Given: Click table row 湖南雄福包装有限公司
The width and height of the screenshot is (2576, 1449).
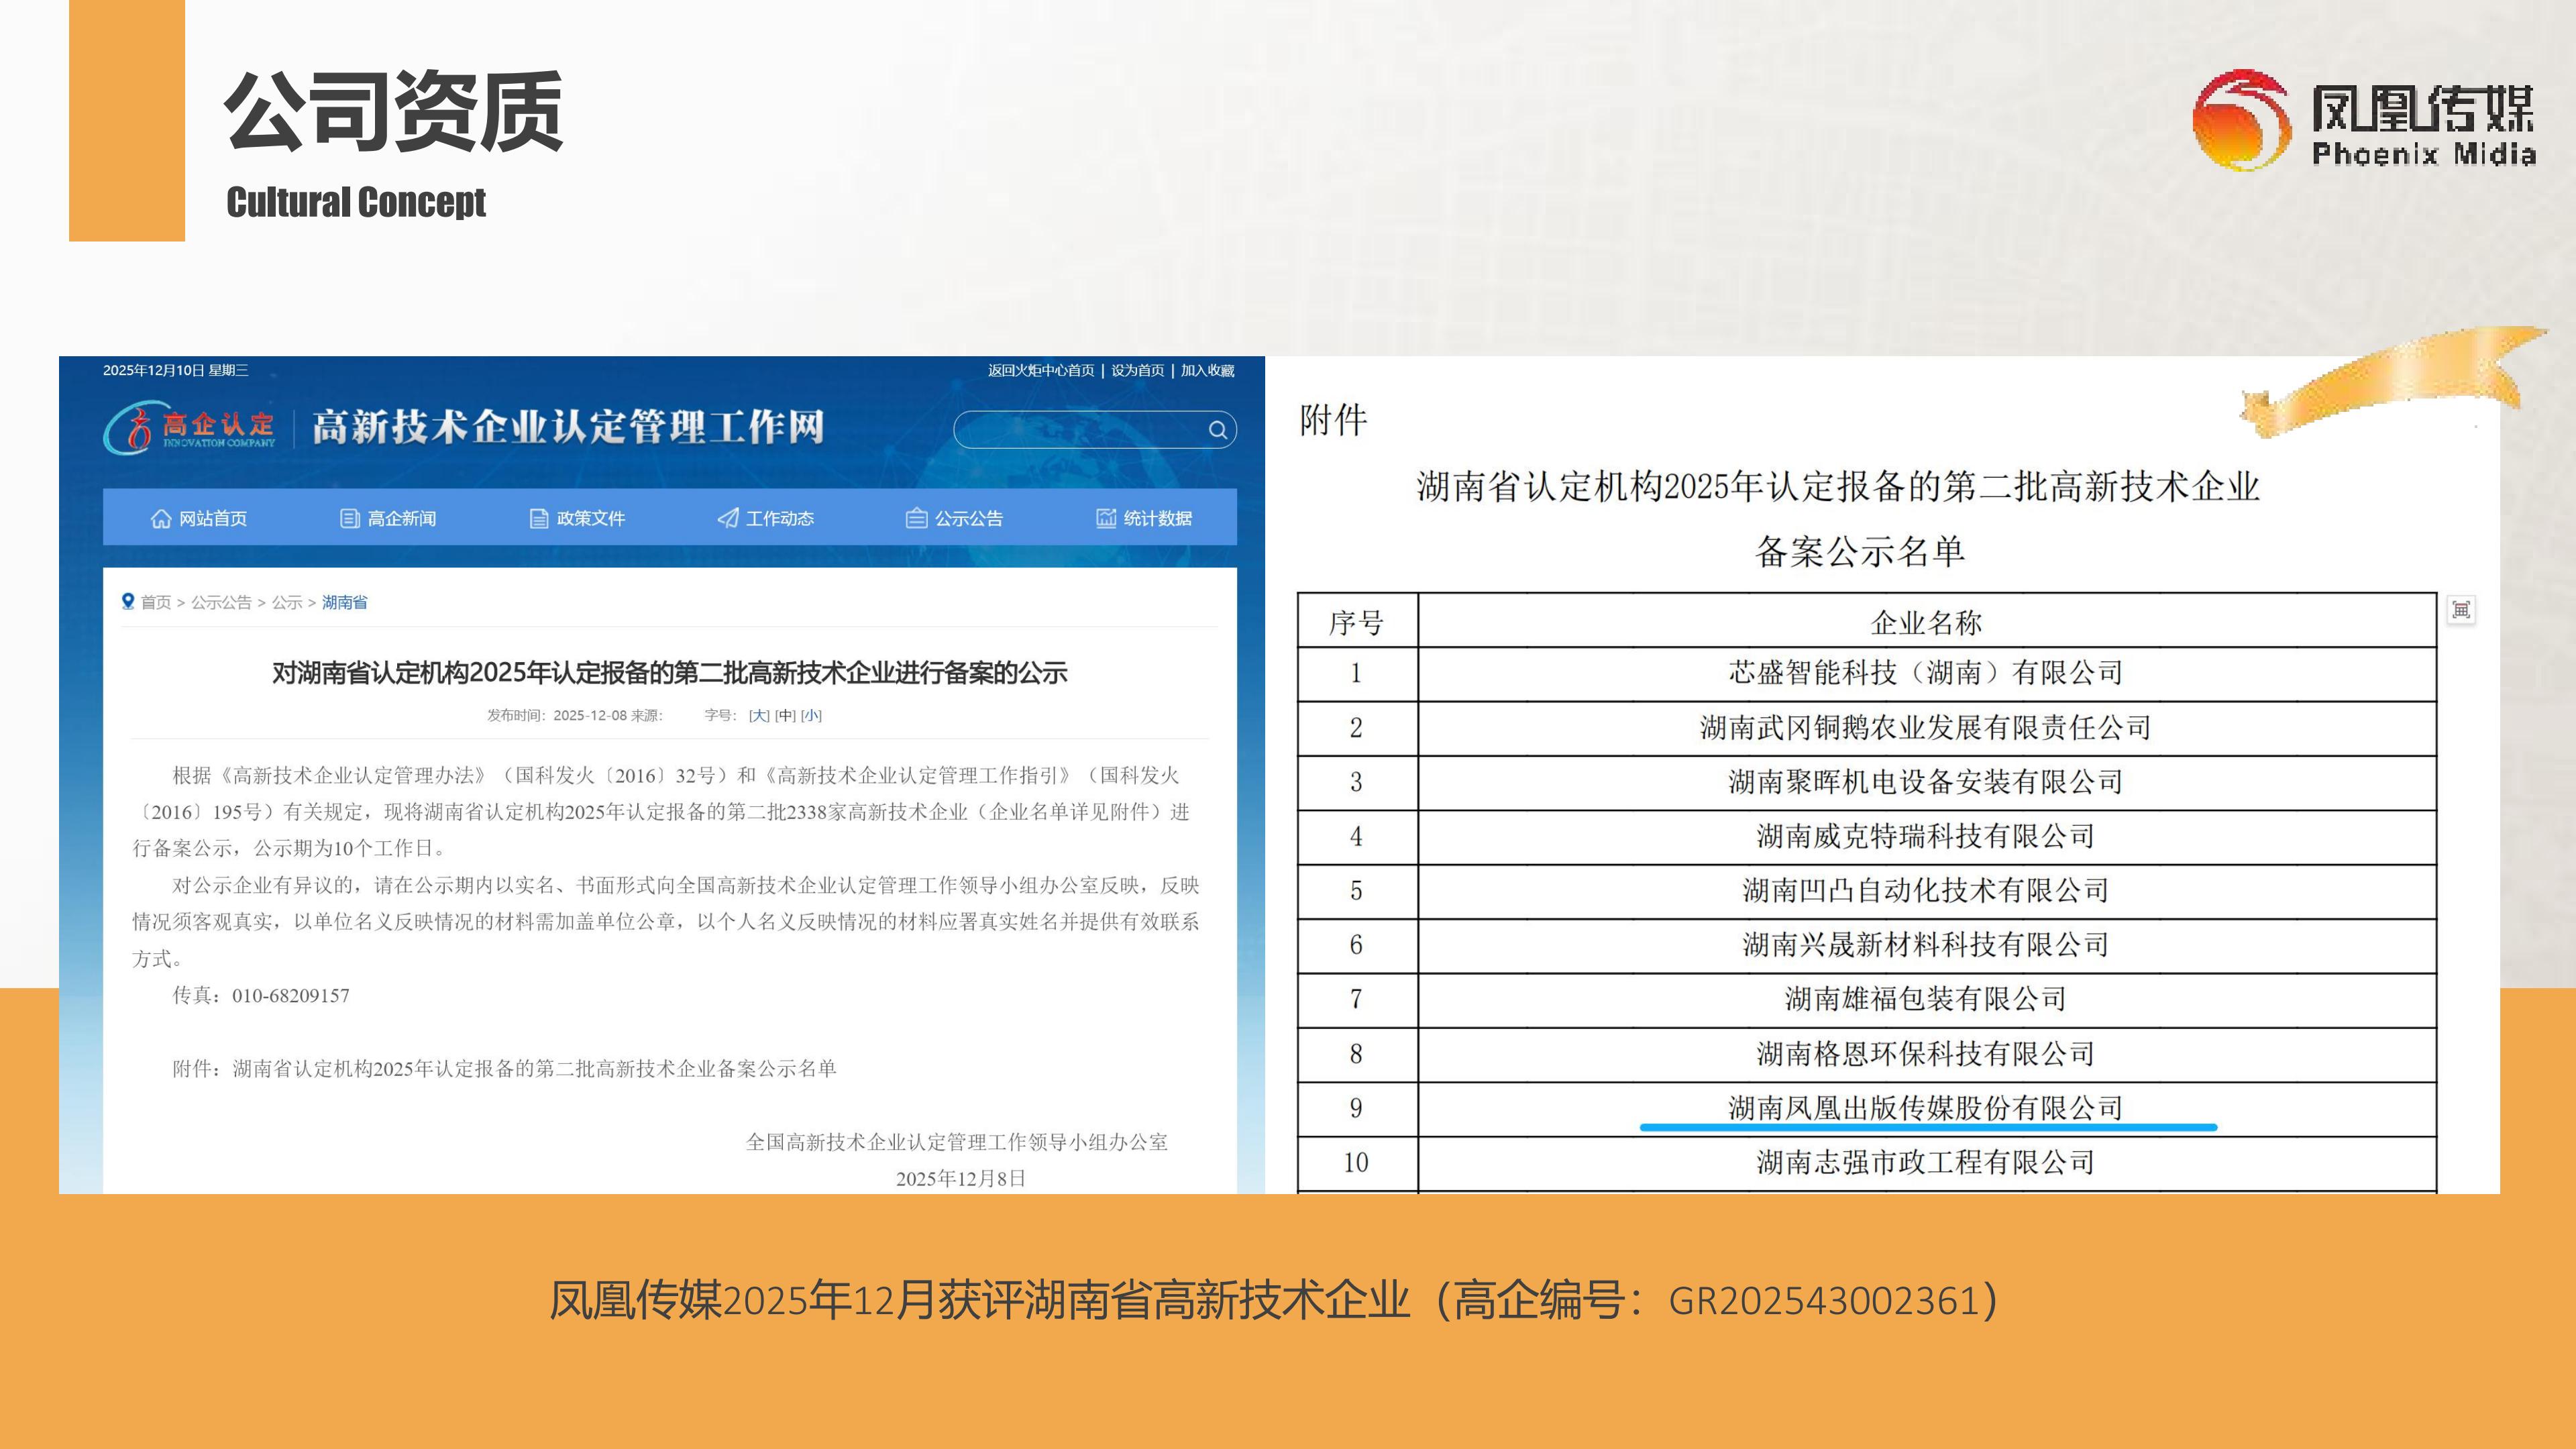Looking at the screenshot, I should click(1867, 1000).
